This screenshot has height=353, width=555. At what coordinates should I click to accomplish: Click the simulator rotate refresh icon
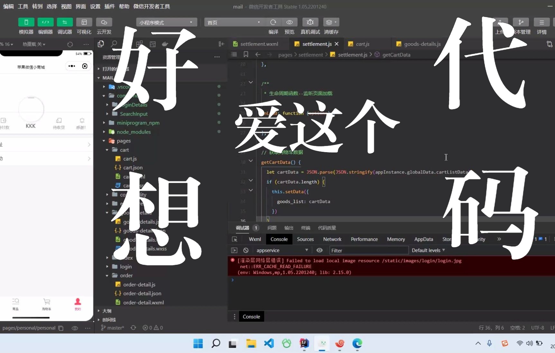(x=70, y=44)
